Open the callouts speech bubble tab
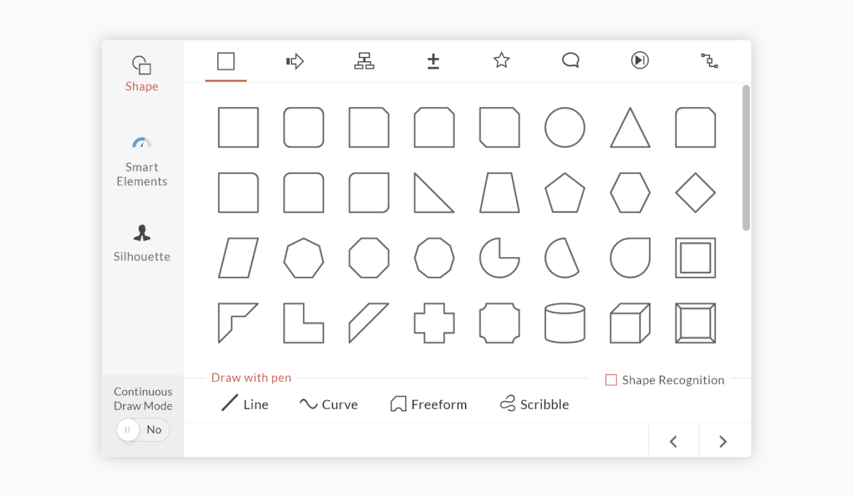 tap(570, 60)
